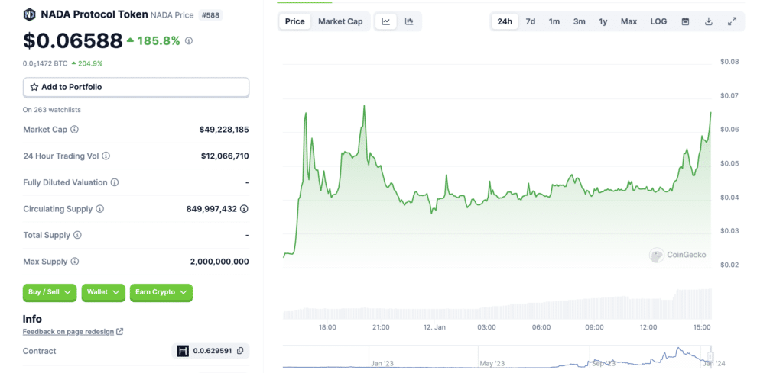Viewport: 783px width, 373px height.
Task: Select the 1m time range
Action: (x=554, y=21)
